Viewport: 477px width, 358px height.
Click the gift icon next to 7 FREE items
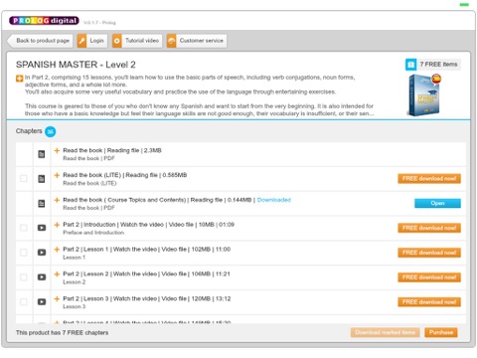410,65
